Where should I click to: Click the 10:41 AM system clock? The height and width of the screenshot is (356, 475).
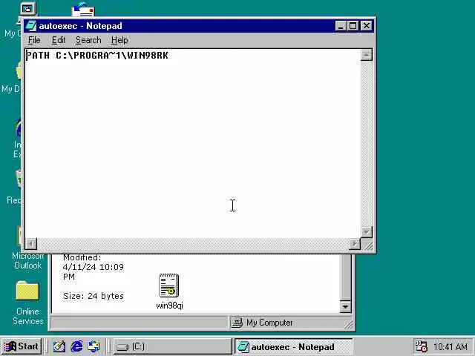[x=451, y=346]
